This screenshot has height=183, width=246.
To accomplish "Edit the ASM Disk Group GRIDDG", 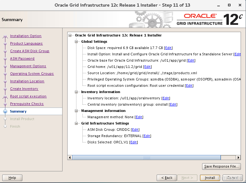I will [x=135, y=130].
